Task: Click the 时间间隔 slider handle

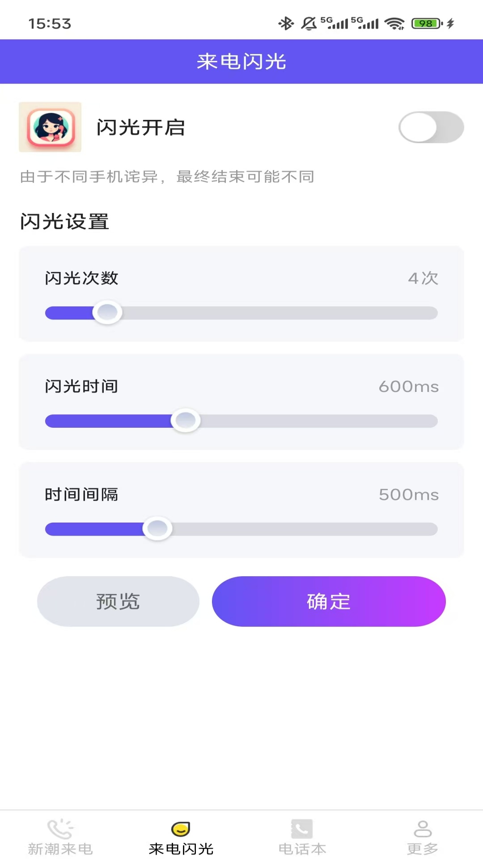Action: pos(157,528)
